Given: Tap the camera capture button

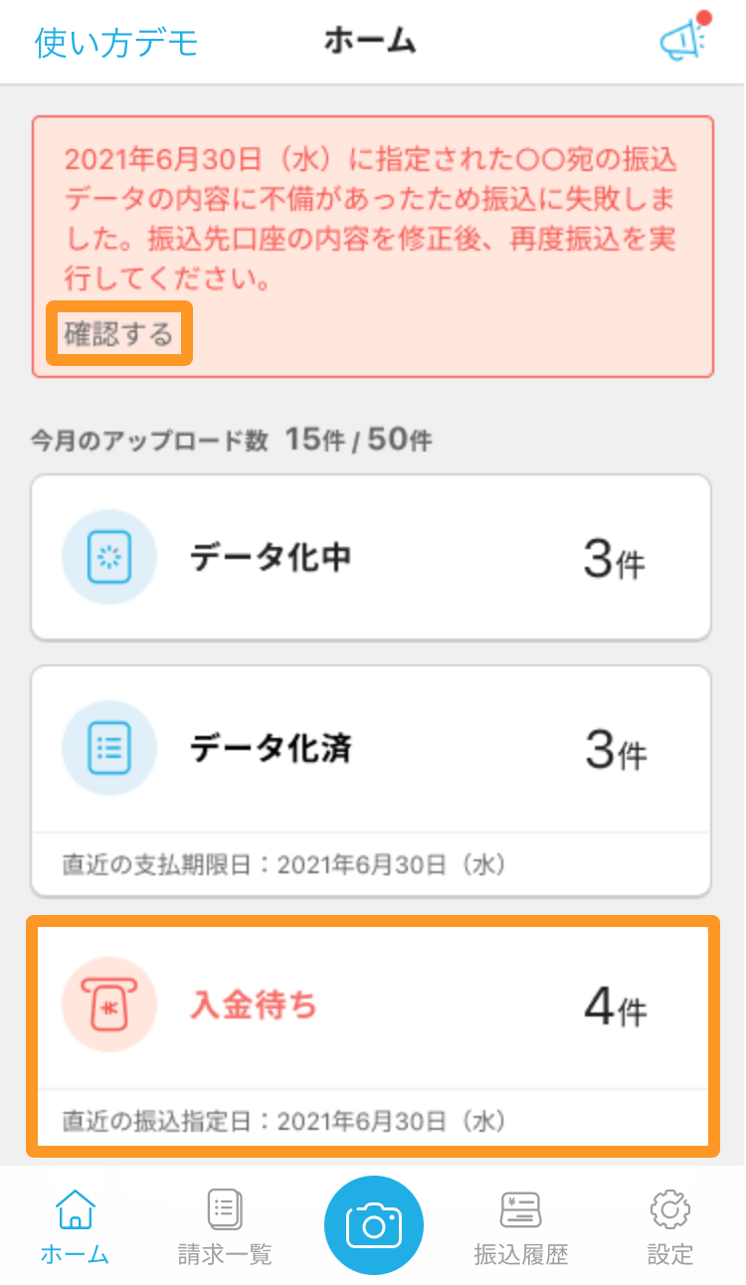Looking at the screenshot, I should coord(374,1225).
